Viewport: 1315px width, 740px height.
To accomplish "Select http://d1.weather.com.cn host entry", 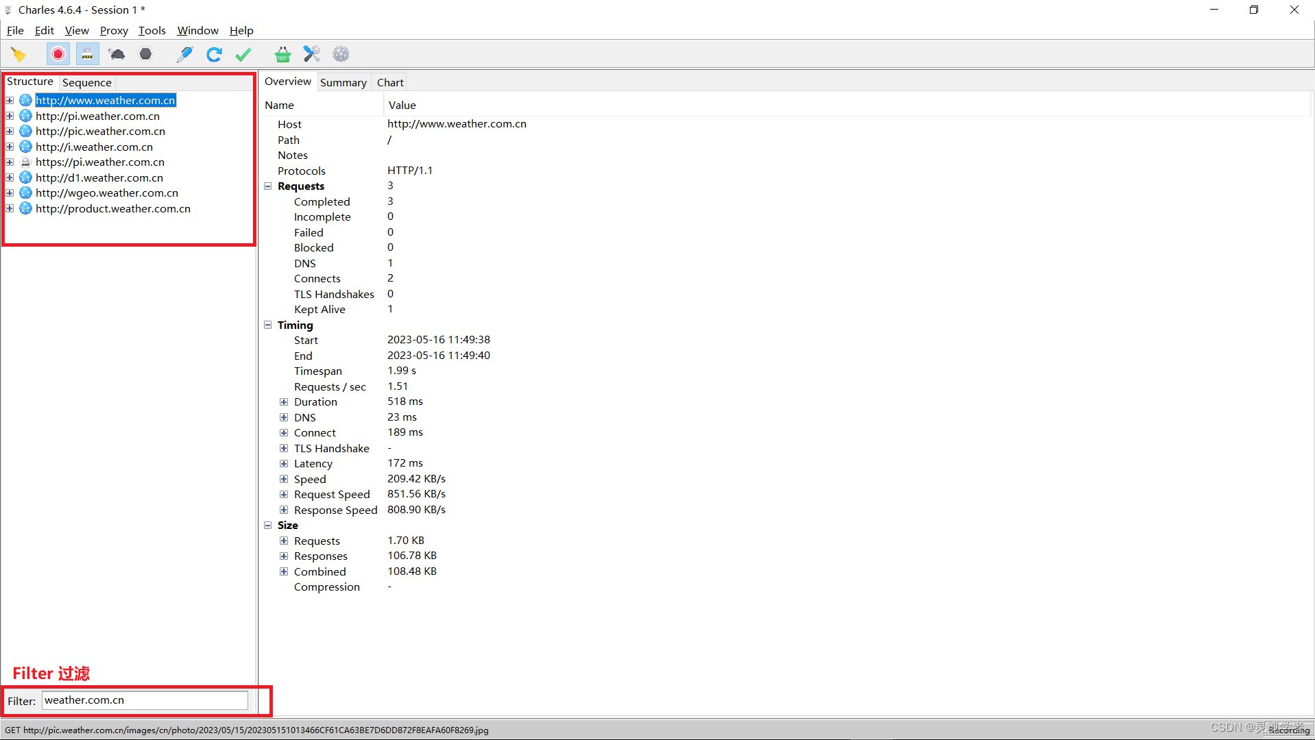I will 99,177.
